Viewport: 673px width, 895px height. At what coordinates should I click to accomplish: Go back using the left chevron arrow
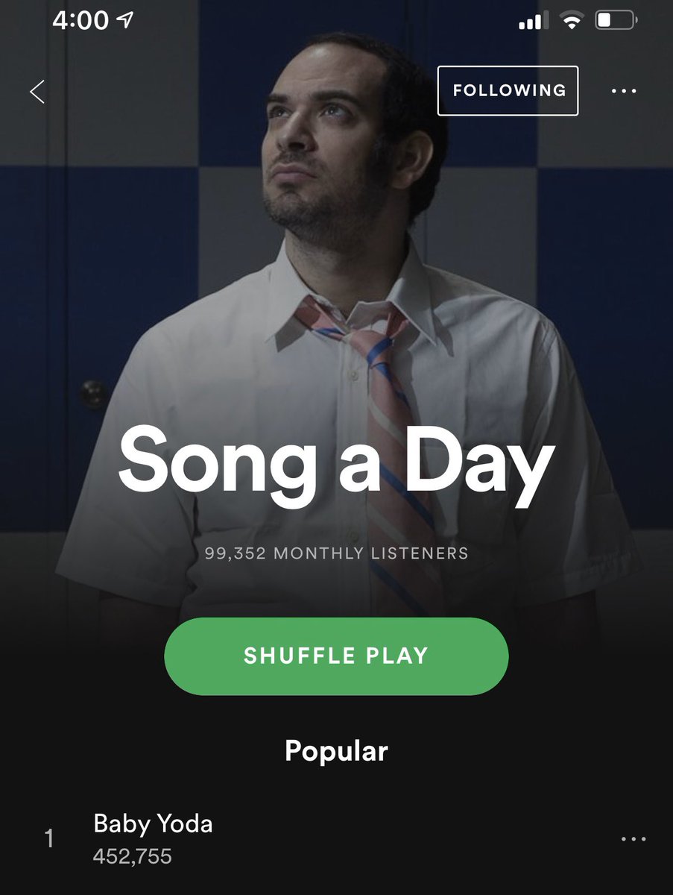pyautogui.click(x=37, y=91)
